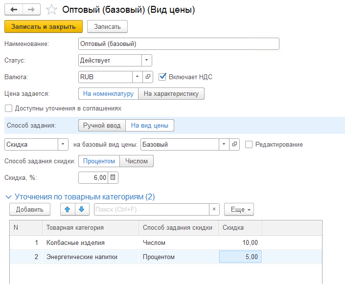The height and width of the screenshot is (284, 345).
Task: Open the Базовый price type record icon
Action: 235,145
